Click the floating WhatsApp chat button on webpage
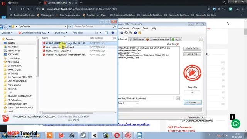This screenshot has width=247, height=139. (236, 124)
